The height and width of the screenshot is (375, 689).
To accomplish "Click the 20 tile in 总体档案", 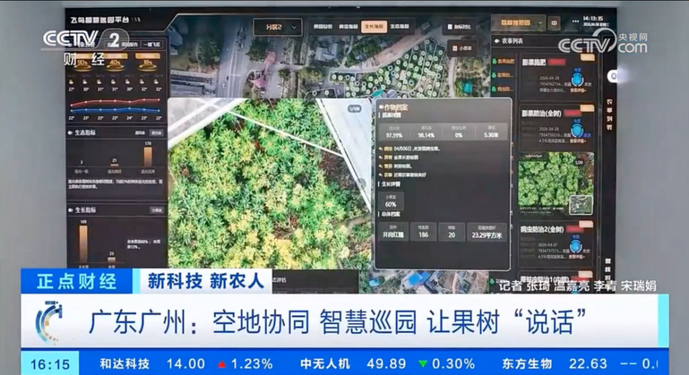I will point(452,232).
